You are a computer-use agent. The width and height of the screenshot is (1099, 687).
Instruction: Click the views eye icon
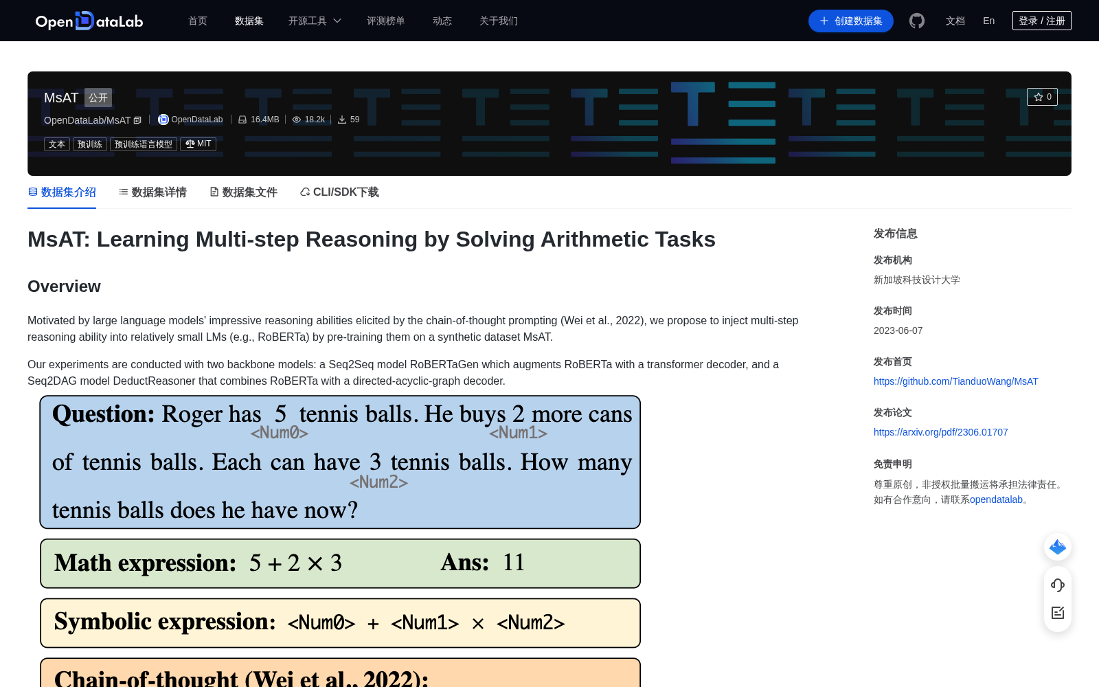click(297, 120)
